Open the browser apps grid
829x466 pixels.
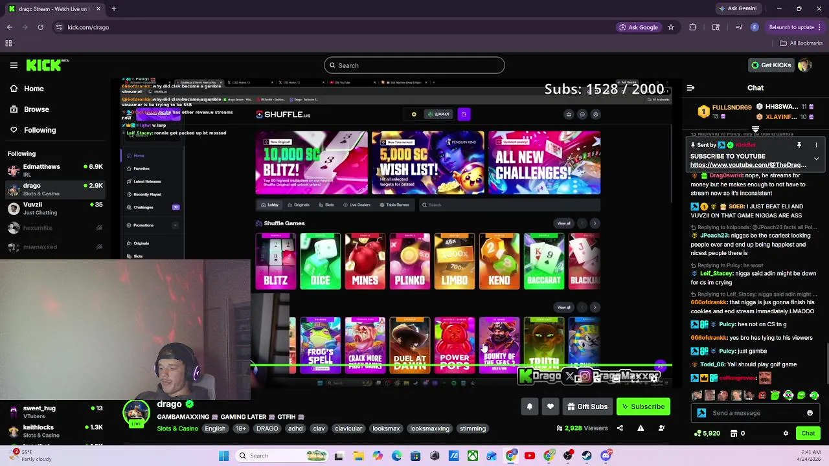[8, 43]
